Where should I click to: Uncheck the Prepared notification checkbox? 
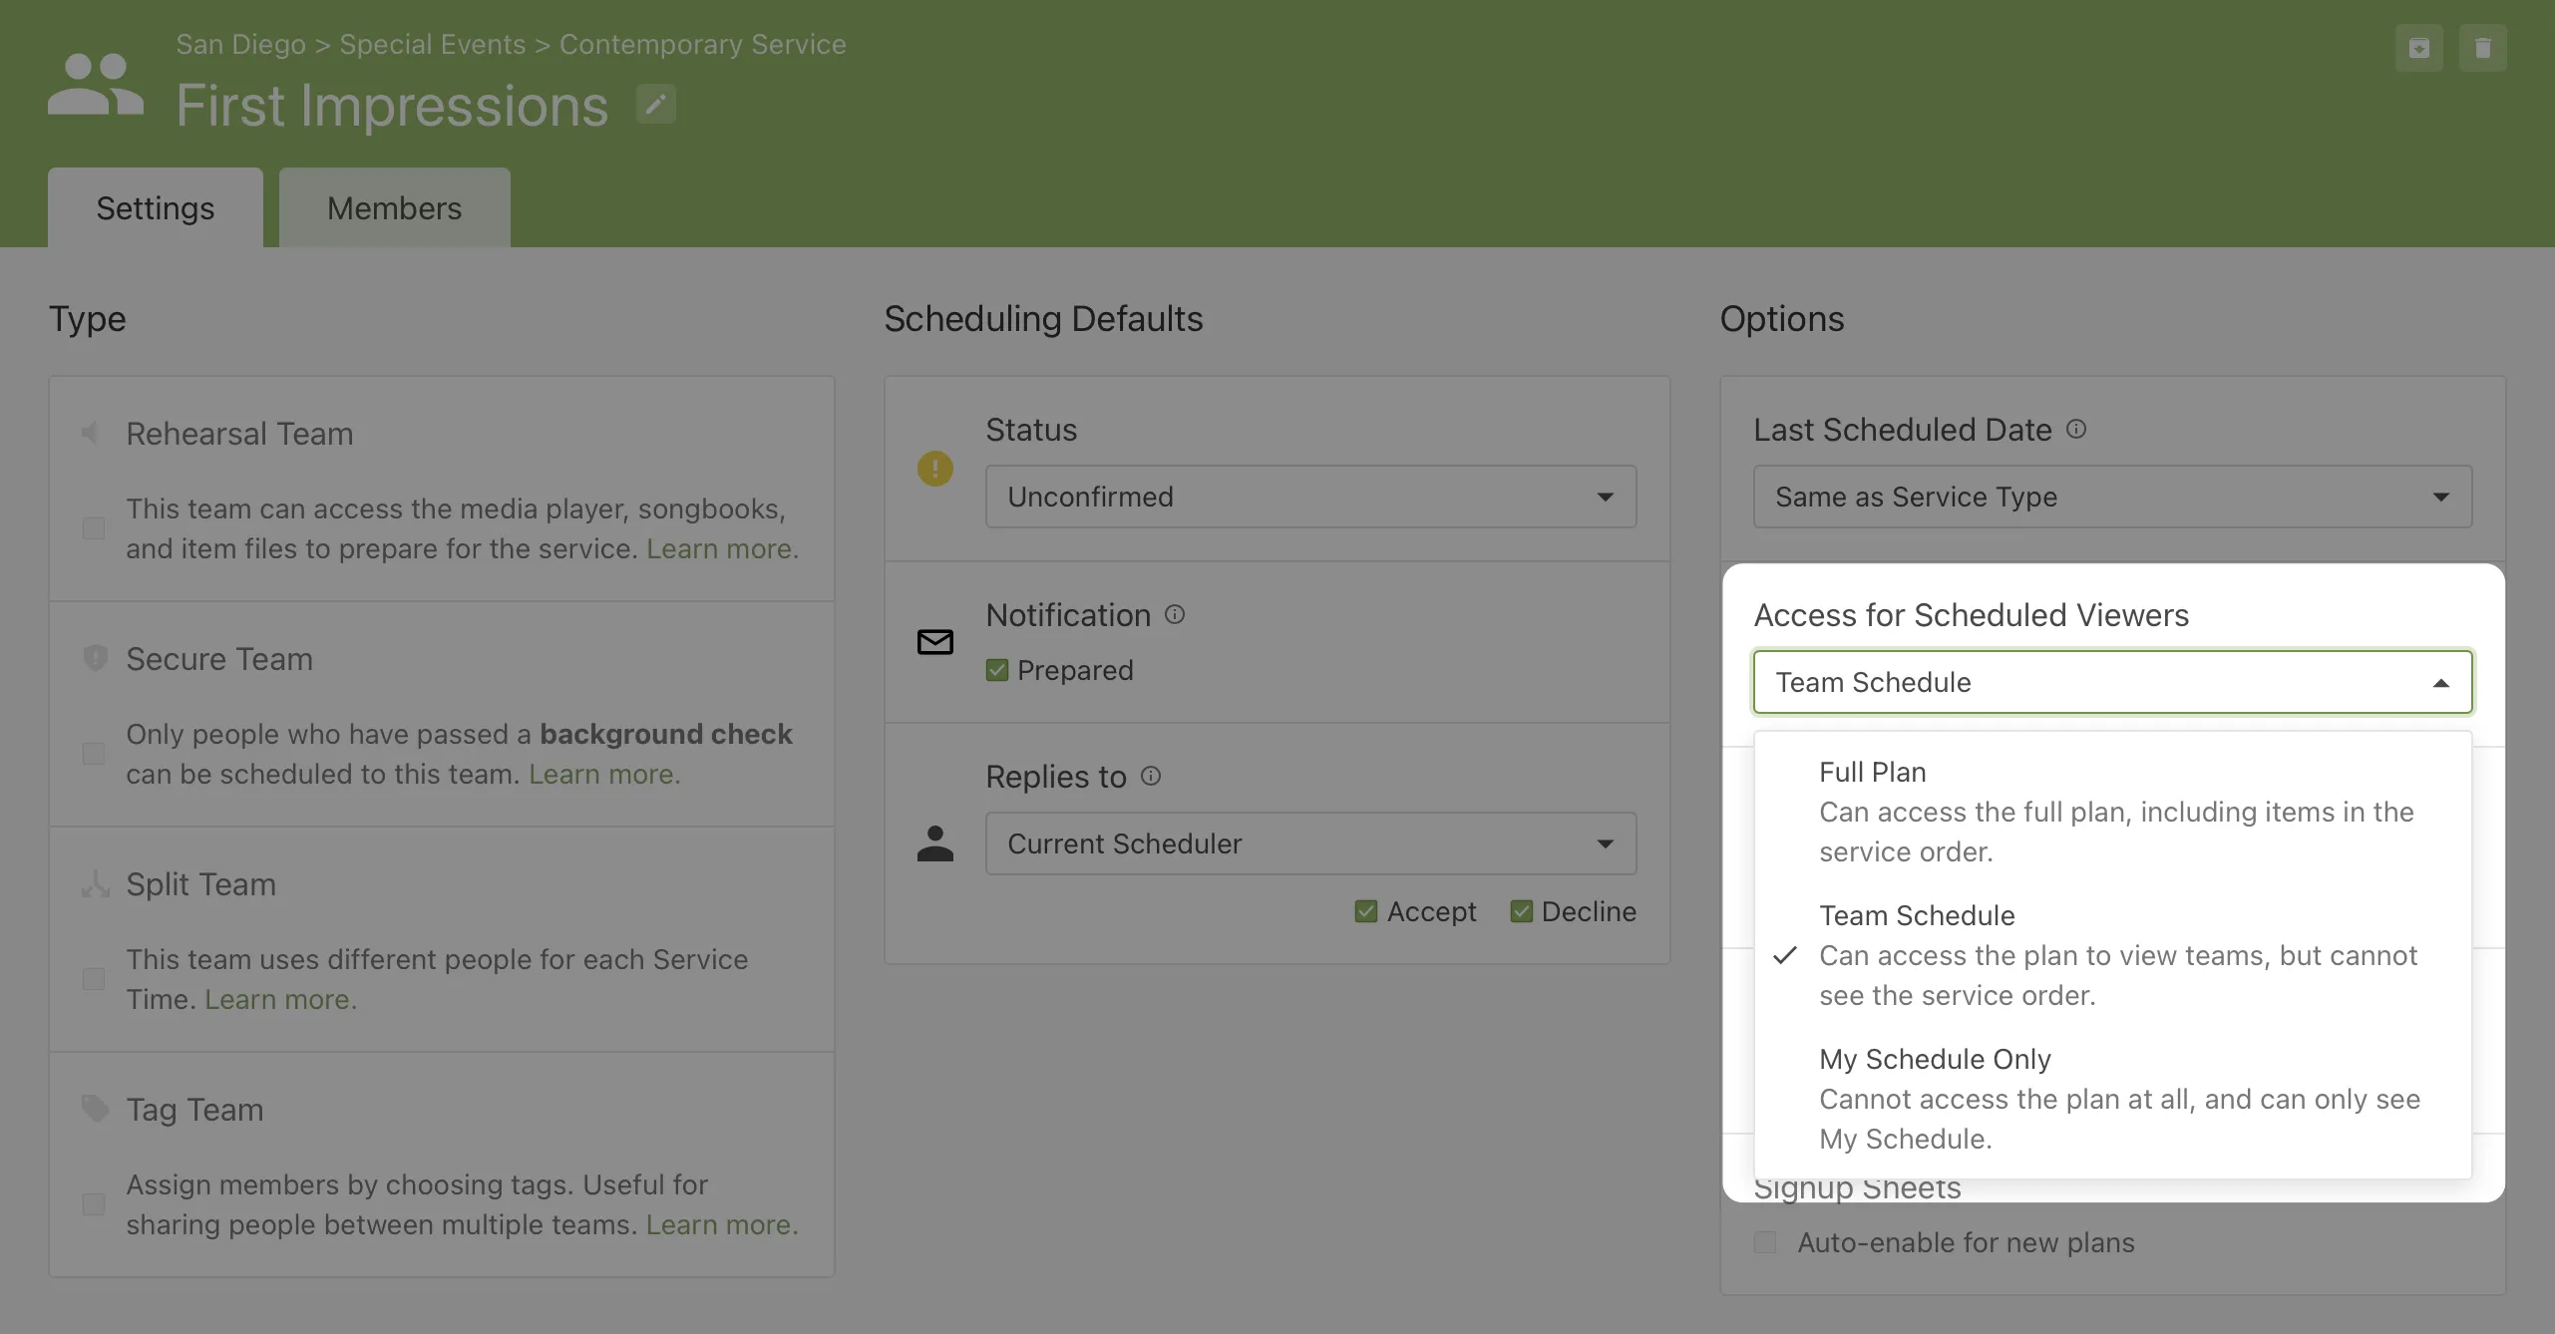997,669
